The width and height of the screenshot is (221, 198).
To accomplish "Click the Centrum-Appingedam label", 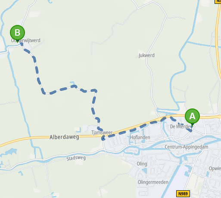I will 187,147.
